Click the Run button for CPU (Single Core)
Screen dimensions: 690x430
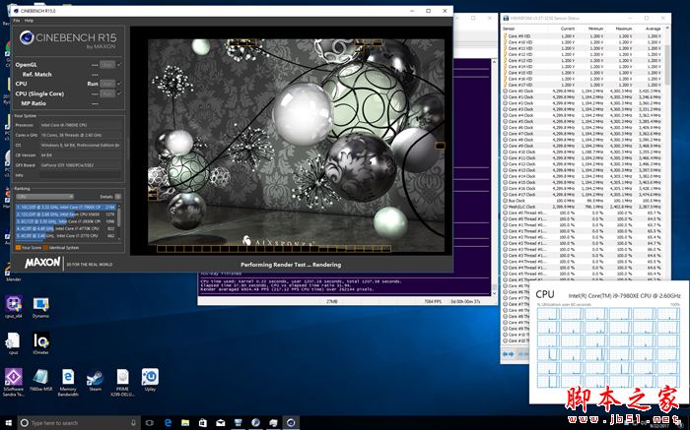106,93
